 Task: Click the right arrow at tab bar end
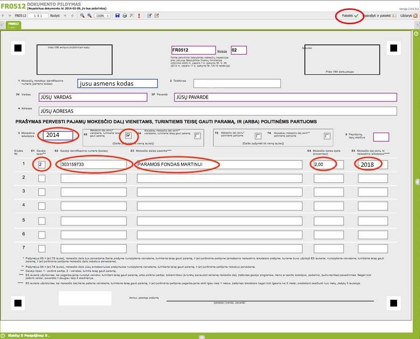click(x=417, y=25)
